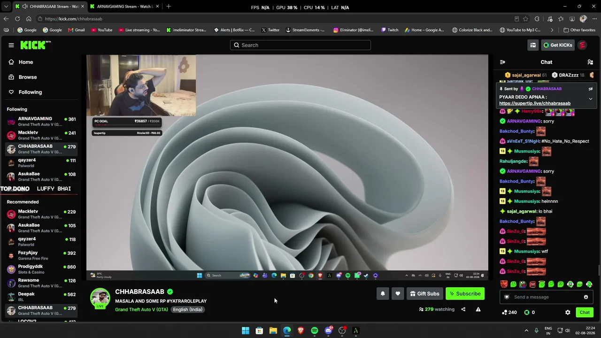This screenshot has height=338, width=601.
Task: Open Prodigyddk Slots & Casino channel
Action: tap(41, 269)
